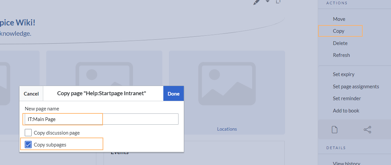Open View history in Details section
Viewport: 391px width, 165px height.
pos(346,163)
